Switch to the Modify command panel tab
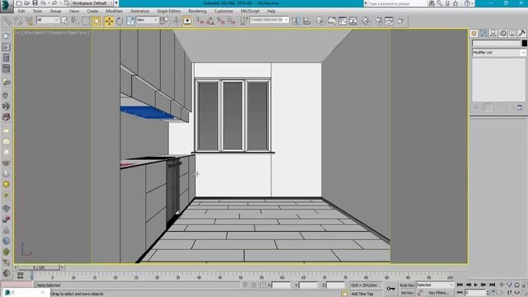 483,33
